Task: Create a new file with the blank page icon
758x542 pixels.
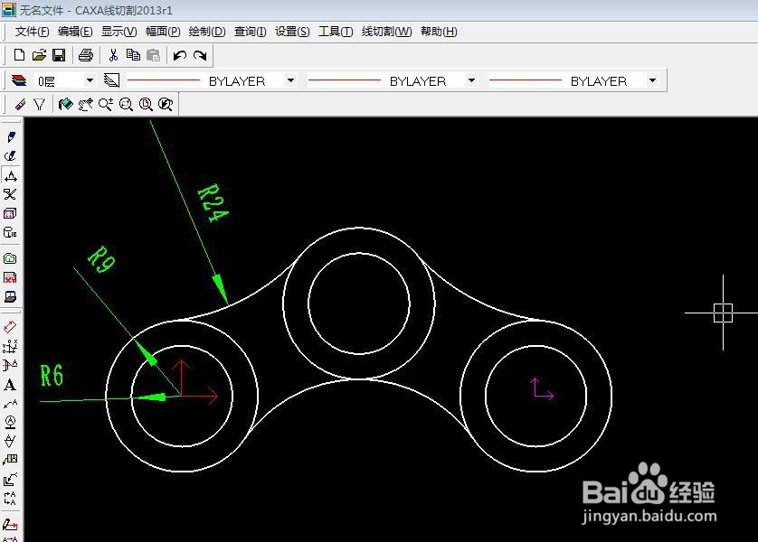Action: [x=19, y=55]
